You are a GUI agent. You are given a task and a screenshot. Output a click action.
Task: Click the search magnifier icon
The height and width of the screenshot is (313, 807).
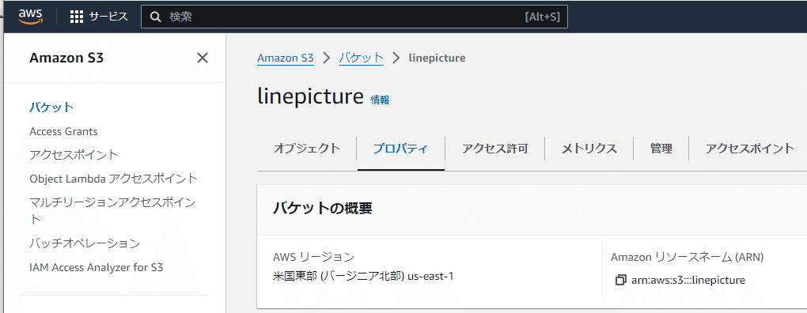pos(156,17)
